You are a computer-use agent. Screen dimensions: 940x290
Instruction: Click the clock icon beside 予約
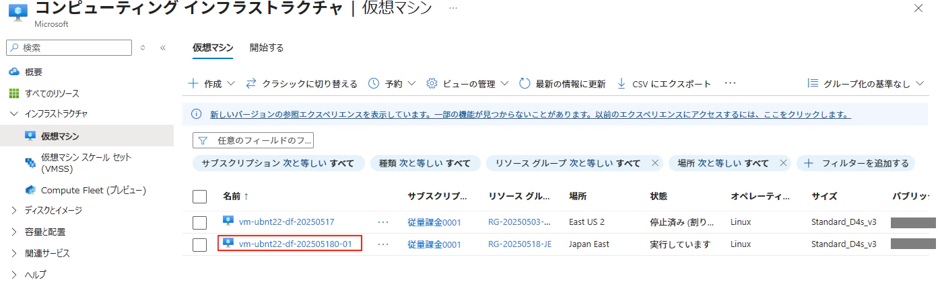374,84
